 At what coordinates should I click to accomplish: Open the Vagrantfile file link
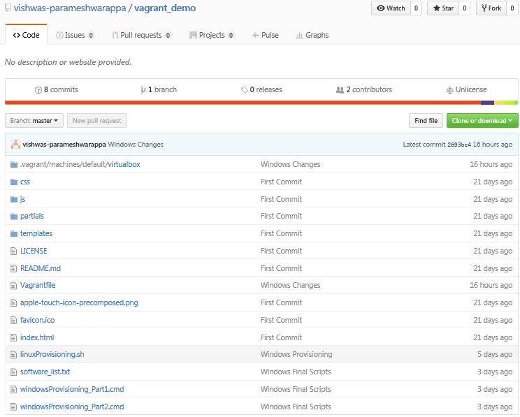(38, 286)
